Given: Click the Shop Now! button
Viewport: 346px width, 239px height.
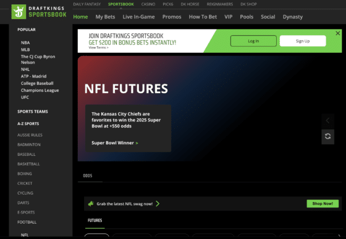Looking at the screenshot, I should click(x=323, y=203).
